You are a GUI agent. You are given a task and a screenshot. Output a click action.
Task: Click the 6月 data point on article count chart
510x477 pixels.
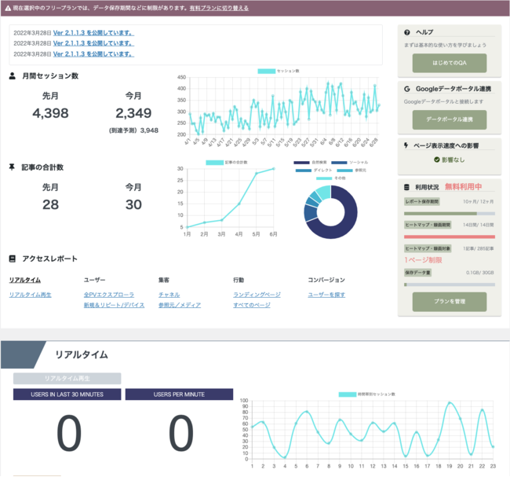[274, 168]
